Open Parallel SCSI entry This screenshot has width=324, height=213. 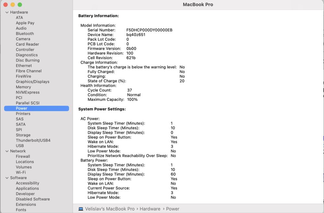pos(28,103)
